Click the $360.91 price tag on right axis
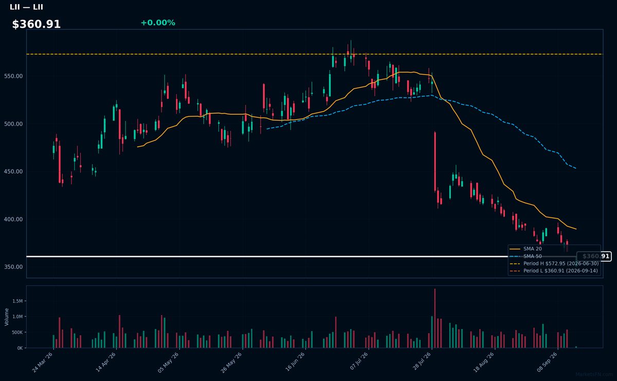 594,256
